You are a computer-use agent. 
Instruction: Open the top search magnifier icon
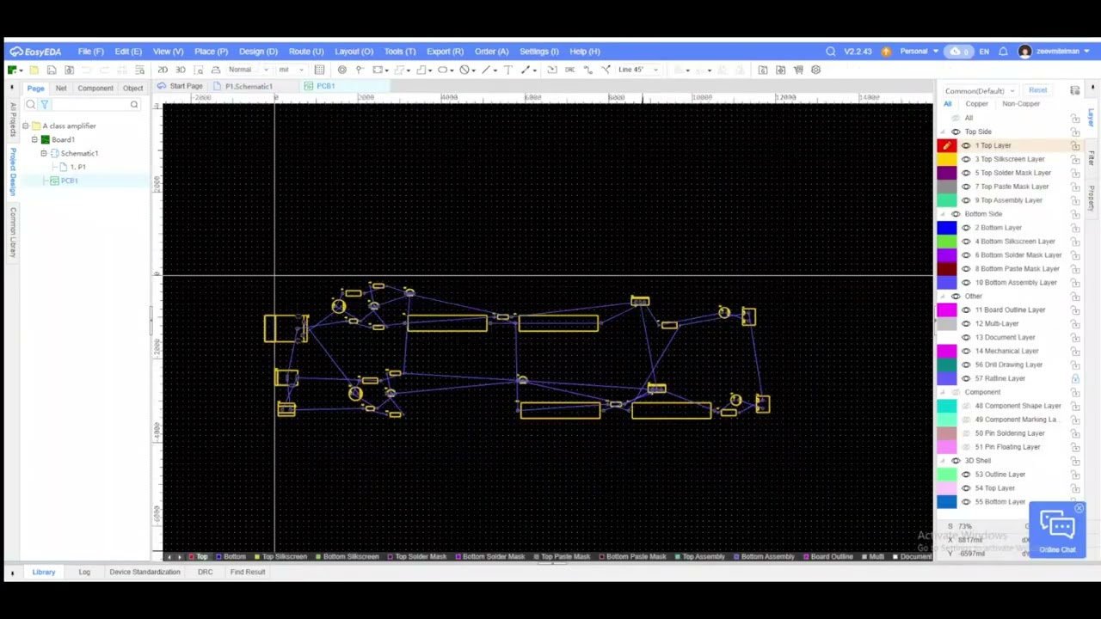pyautogui.click(x=830, y=52)
